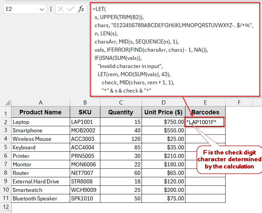Click inside the formula bar text

[175, 50]
